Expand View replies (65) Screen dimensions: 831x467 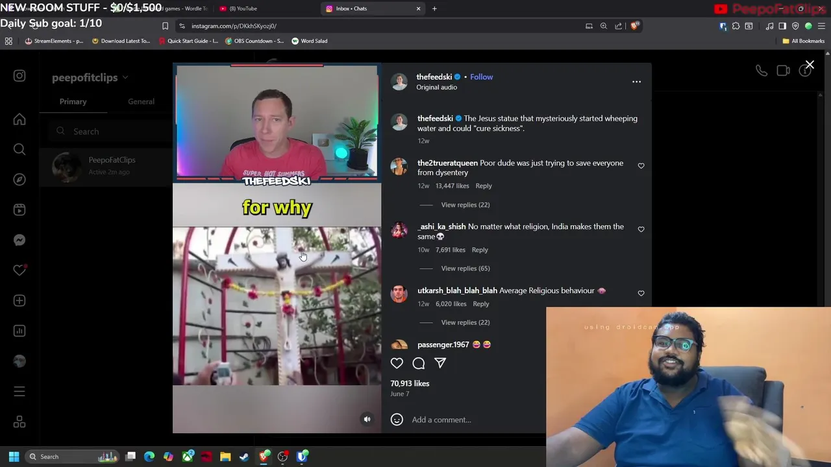pos(465,269)
